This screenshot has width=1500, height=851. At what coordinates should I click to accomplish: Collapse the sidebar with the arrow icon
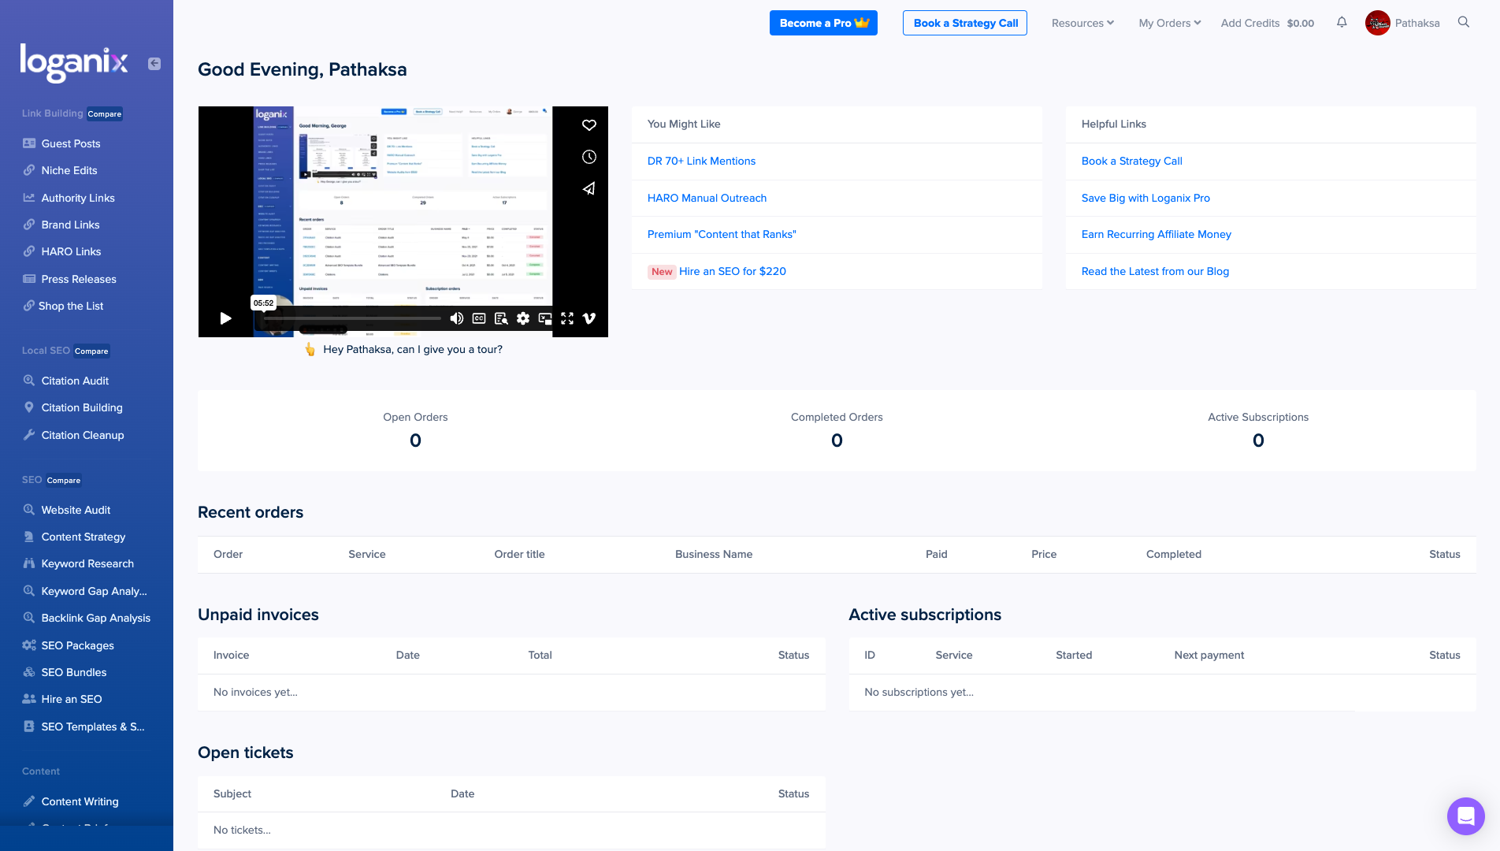pos(154,64)
